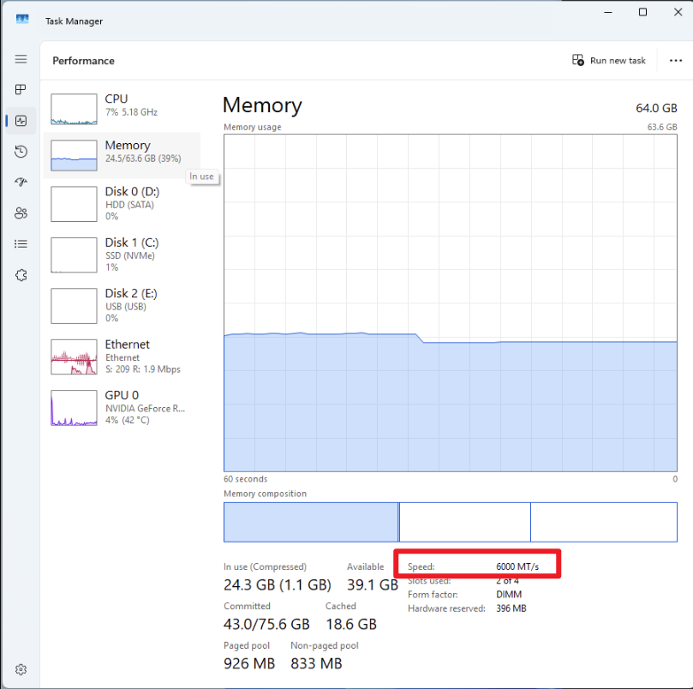Screen dimensions: 693x689
Task: Maximize the Task Manager window
Action: [x=642, y=12]
